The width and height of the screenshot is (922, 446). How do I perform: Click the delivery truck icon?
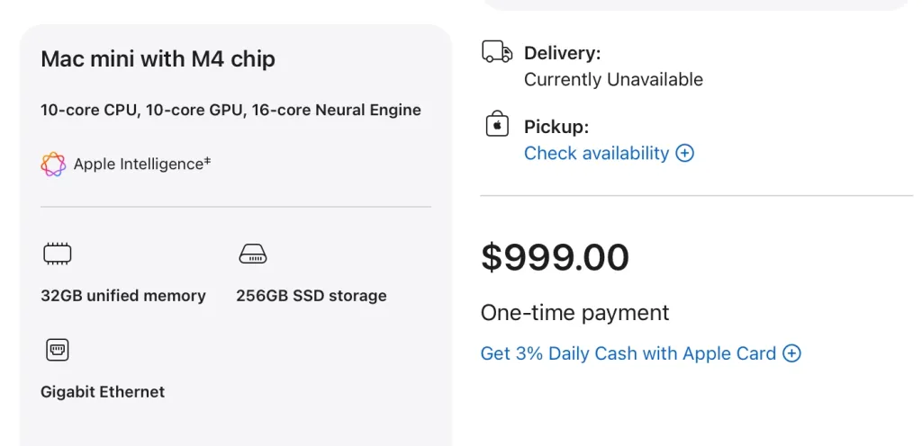tap(497, 52)
